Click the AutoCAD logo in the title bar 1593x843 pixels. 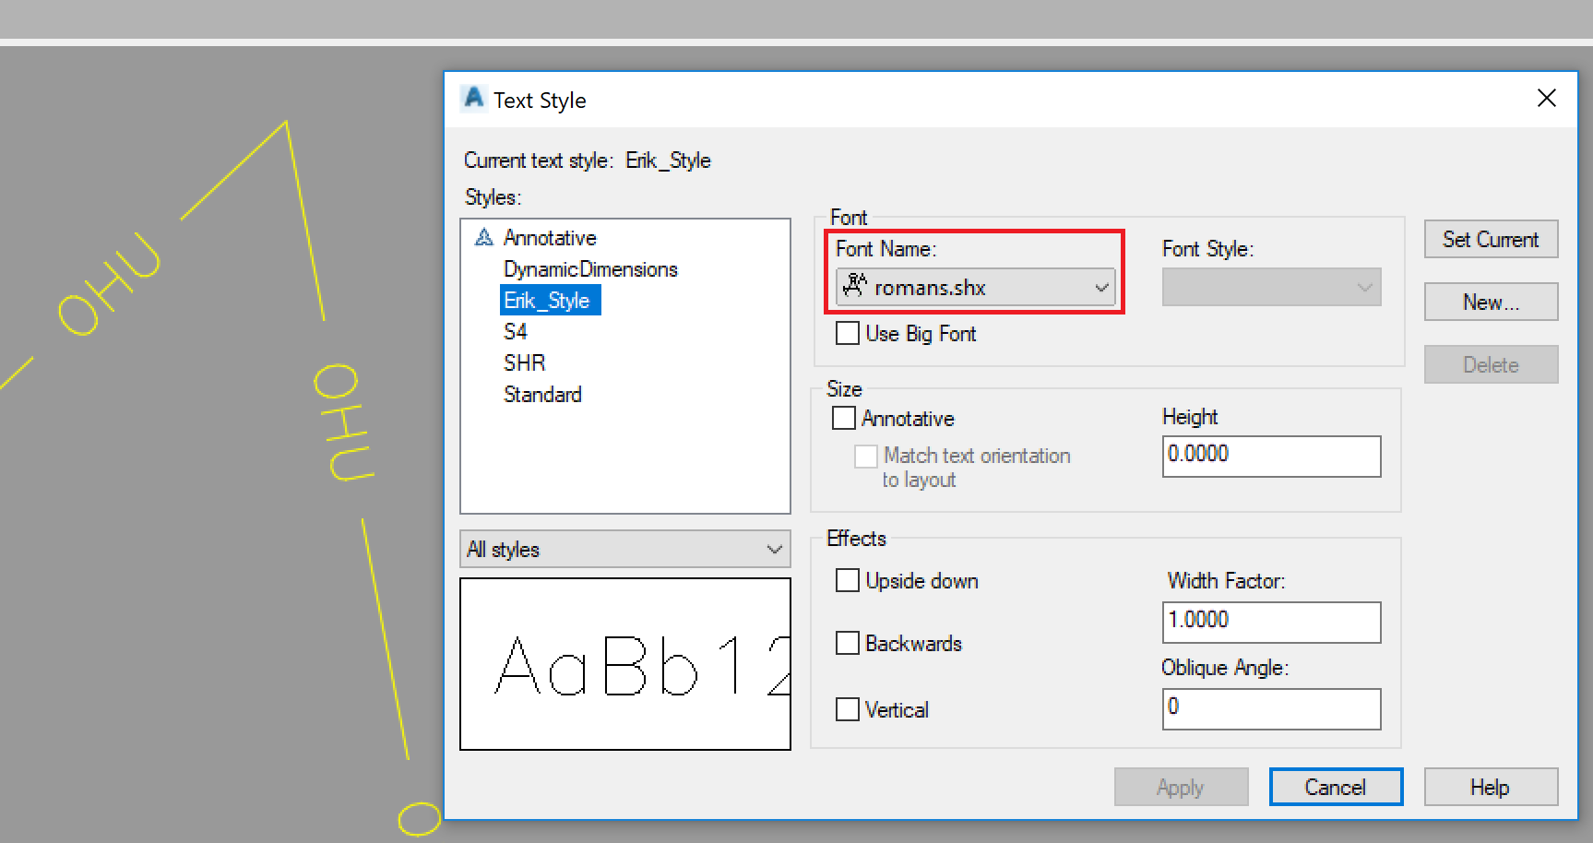[x=473, y=98]
